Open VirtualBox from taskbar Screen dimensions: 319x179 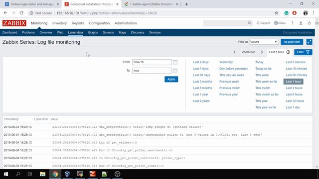tap(67, 174)
